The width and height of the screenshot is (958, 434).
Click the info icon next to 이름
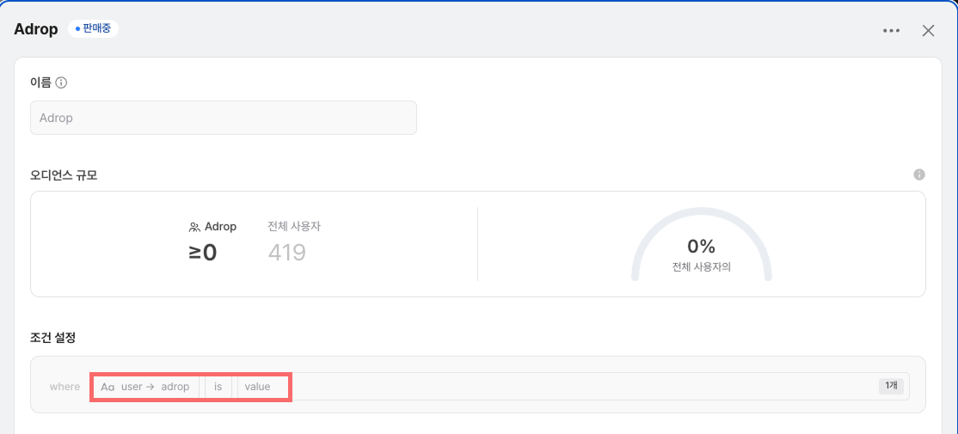(61, 83)
